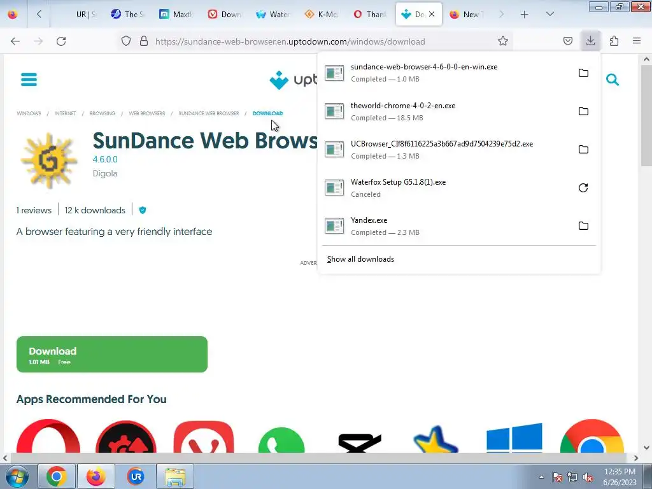Open Chrome from the taskbar
652x489 pixels.
pos(57,476)
